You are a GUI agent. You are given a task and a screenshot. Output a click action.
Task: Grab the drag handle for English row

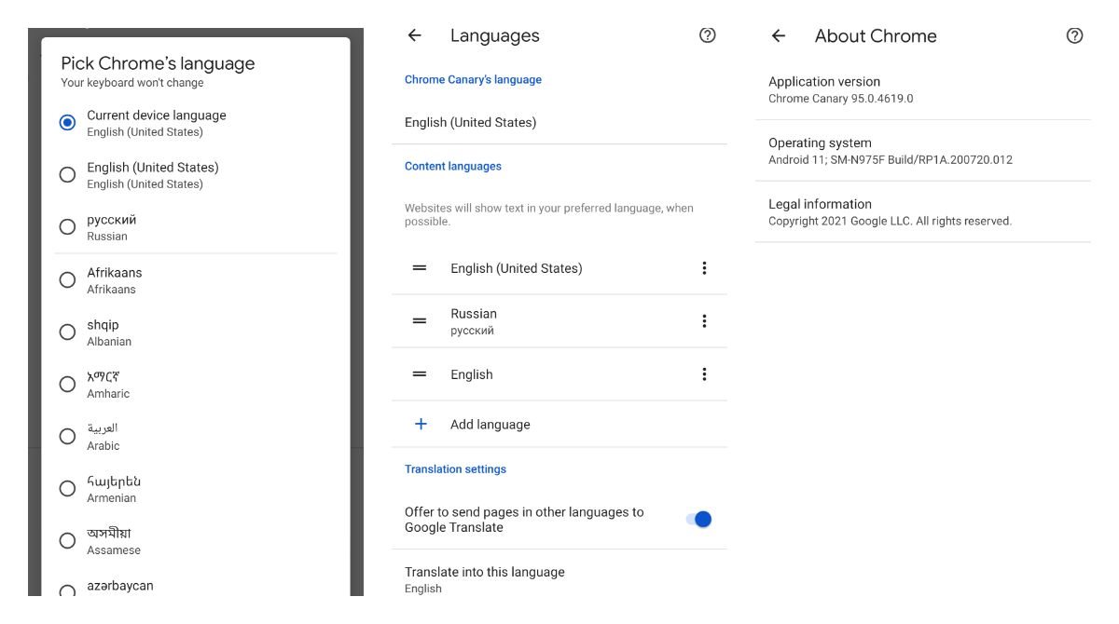420,374
